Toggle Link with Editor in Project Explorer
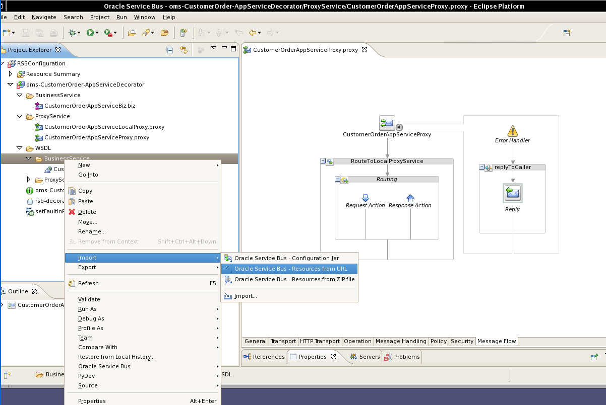606x405 pixels. 184,50
